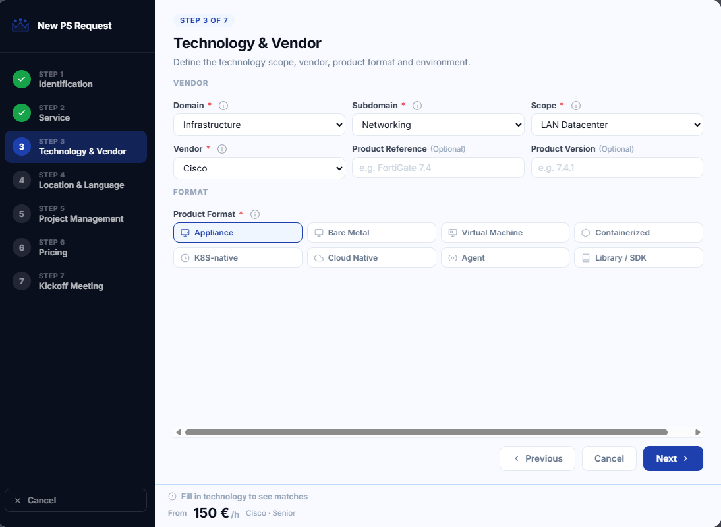The height and width of the screenshot is (527, 721).
Task: Open the Vendor dropdown showing Cisco
Action: click(x=259, y=168)
